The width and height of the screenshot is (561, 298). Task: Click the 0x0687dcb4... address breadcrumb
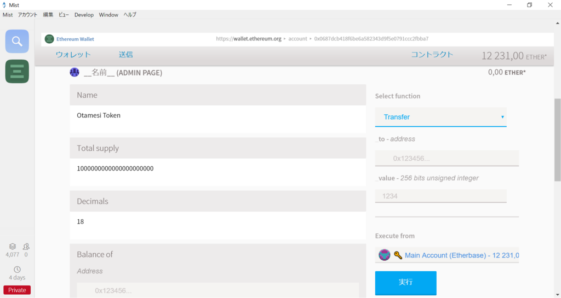click(x=371, y=38)
